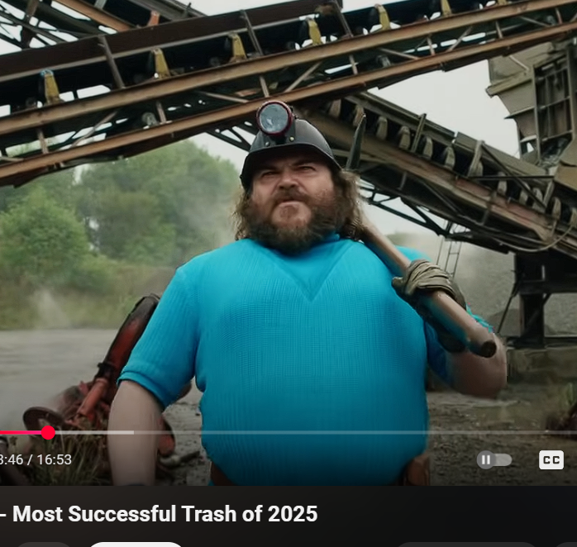The height and width of the screenshot is (547, 577).
Task: Click the 3:46 / 16:53 time display
Action: pyautogui.click(x=36, y=459)
